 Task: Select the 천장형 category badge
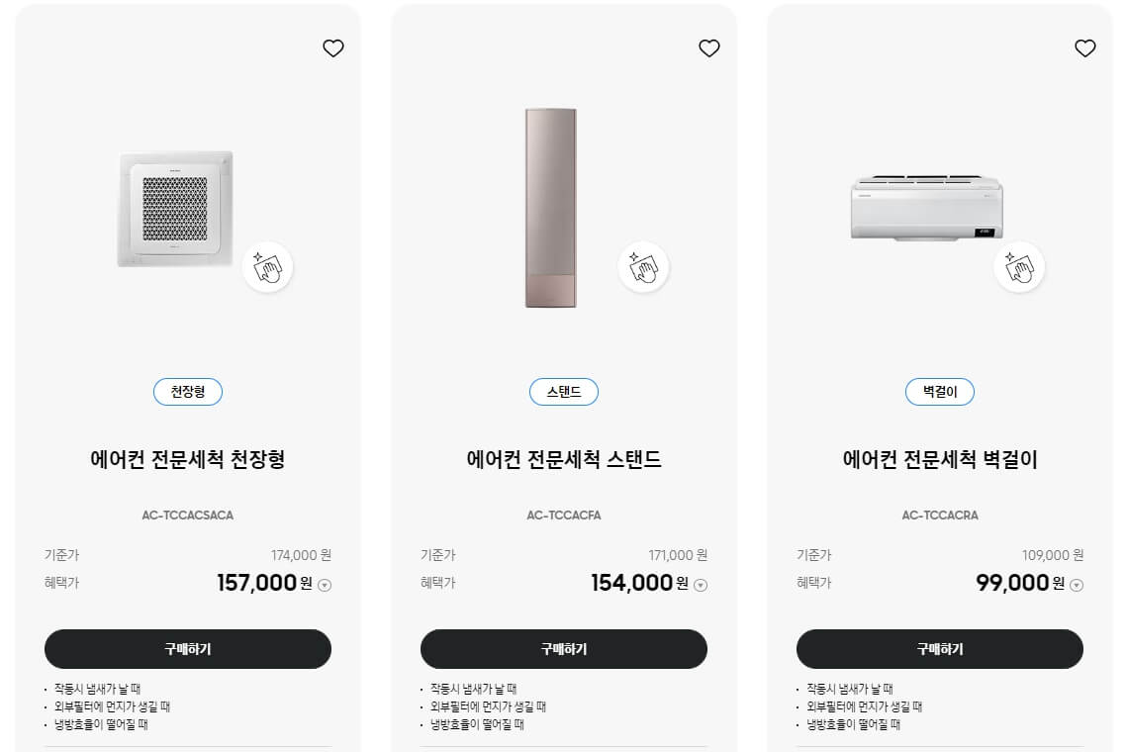pyautogui.click(x=187, y=392)
